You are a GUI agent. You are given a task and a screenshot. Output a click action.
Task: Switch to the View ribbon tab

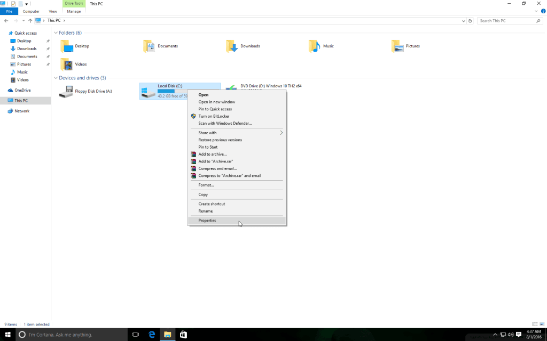pyautogui.click(x=52, y=11)
